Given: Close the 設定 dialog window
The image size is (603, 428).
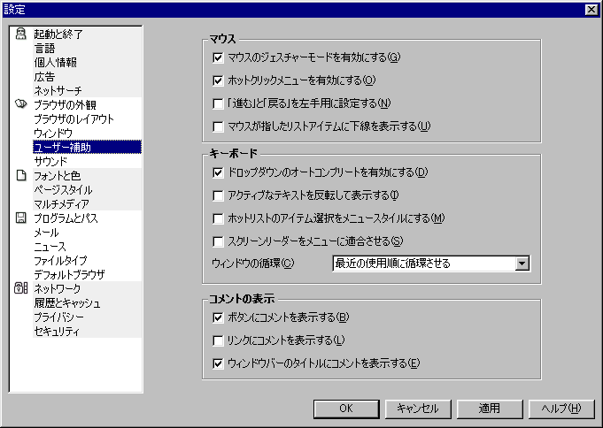Looking at the screenshot, I should pyautogui.click(x=591, y=10).
